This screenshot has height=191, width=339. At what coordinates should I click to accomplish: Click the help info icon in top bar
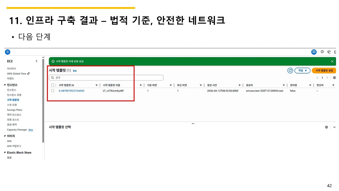(322, 52)
